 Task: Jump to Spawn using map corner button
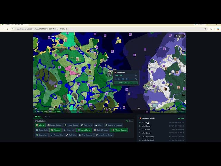[x=180, y=36]
